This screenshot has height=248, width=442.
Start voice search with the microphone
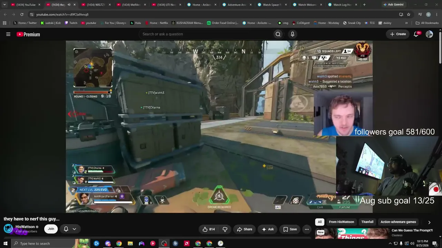point(292,34)
